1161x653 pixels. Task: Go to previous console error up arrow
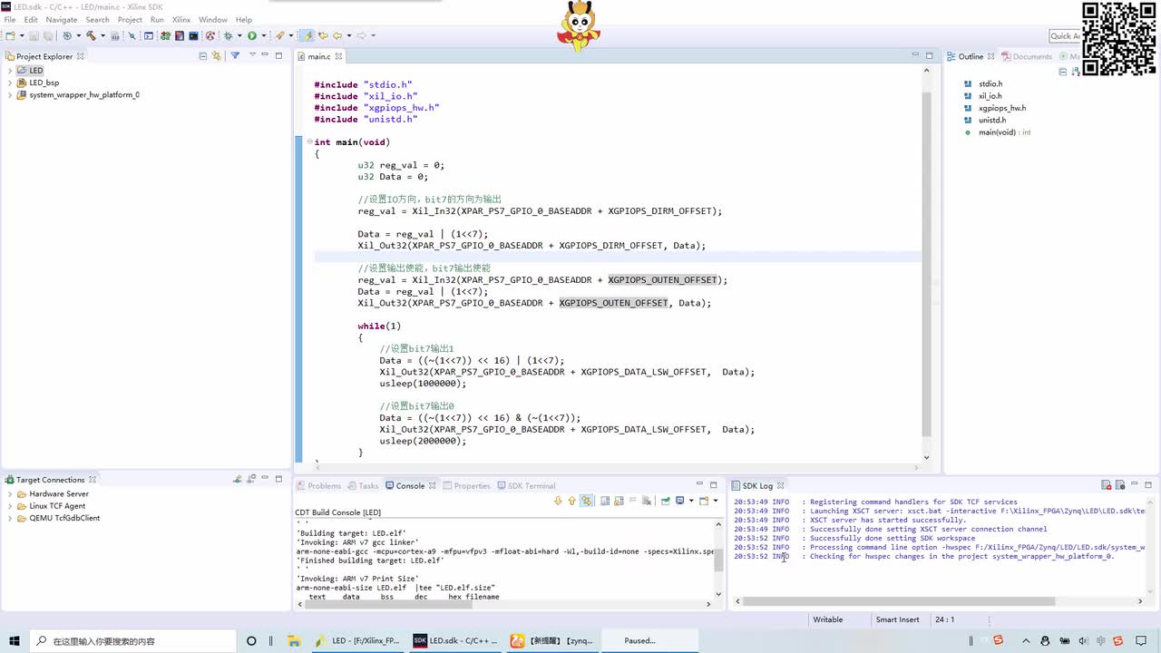click(571, 501)
